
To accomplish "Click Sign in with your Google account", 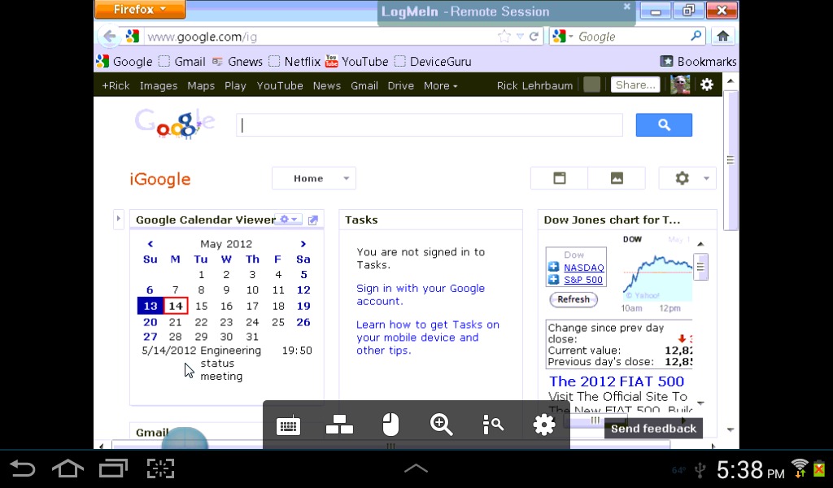I will (x=421, y=294).
